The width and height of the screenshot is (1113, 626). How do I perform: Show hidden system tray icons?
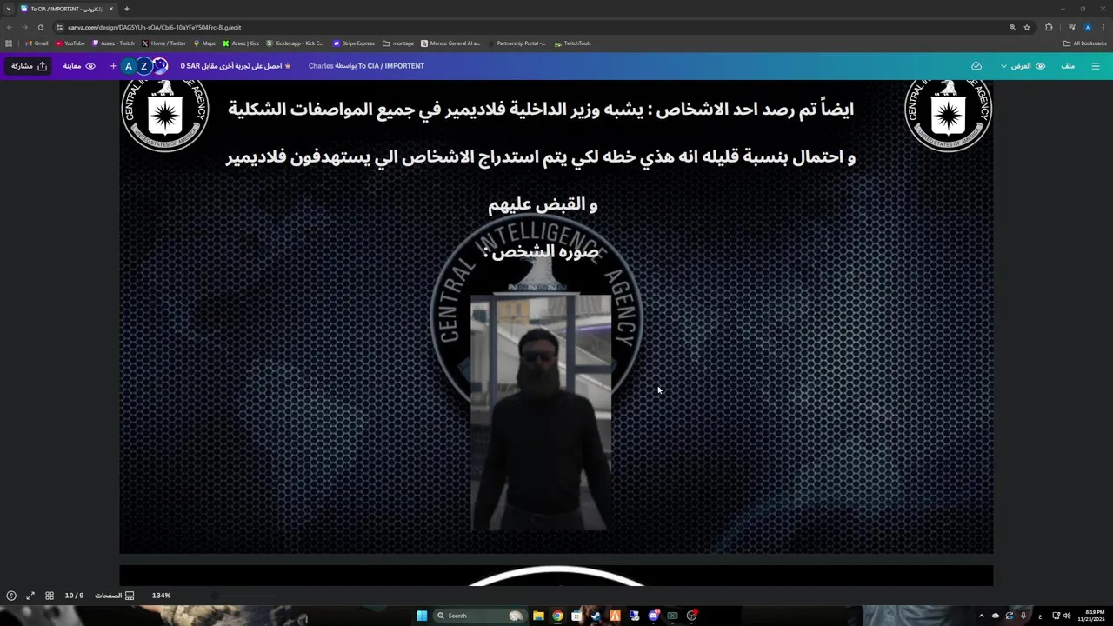coord(982,616)
